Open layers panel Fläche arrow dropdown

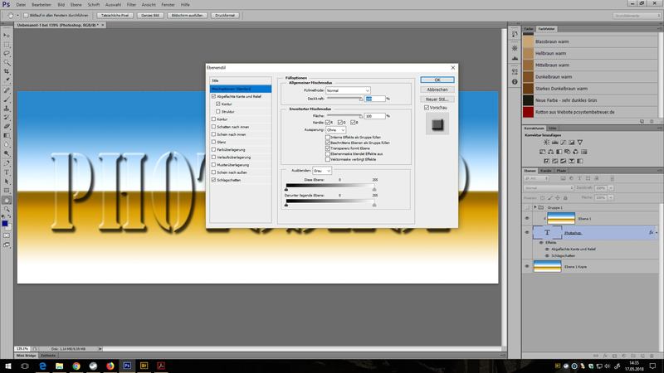(x=611, y=197)
